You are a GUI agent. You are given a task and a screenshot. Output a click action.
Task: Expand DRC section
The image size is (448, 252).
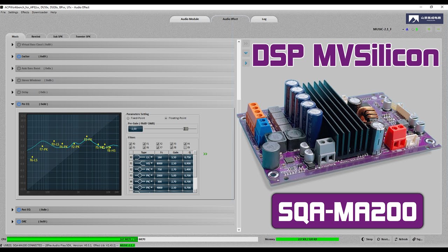[13, 222]
